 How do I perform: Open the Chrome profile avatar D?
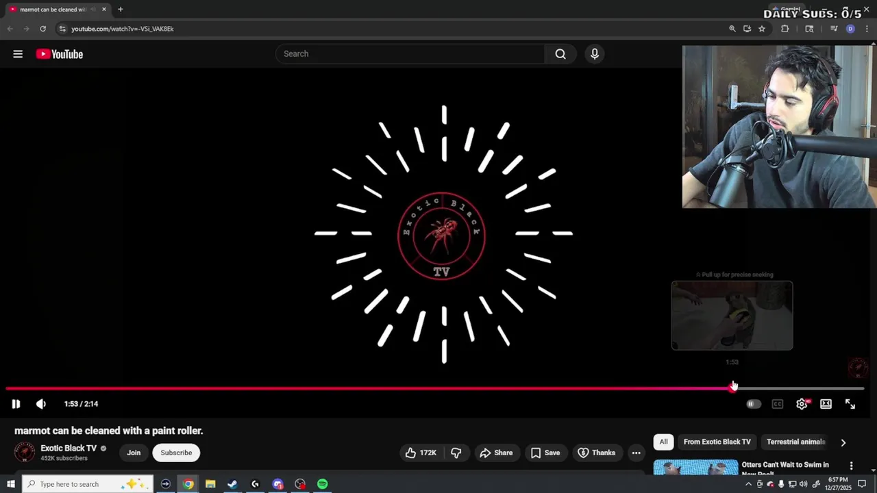pyautogui.click(x=850, y=29)
